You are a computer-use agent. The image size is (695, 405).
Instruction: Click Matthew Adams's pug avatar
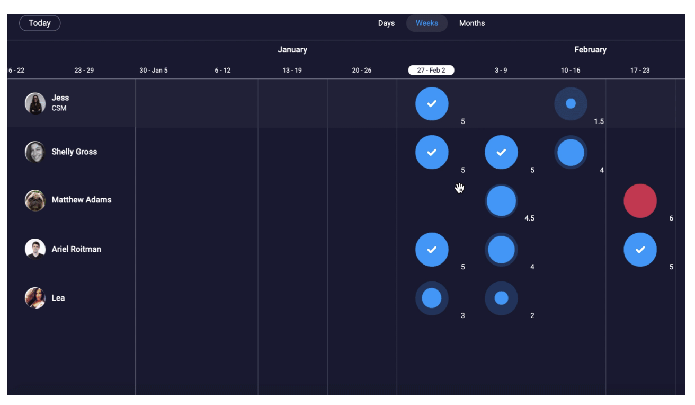click(35, 200)
